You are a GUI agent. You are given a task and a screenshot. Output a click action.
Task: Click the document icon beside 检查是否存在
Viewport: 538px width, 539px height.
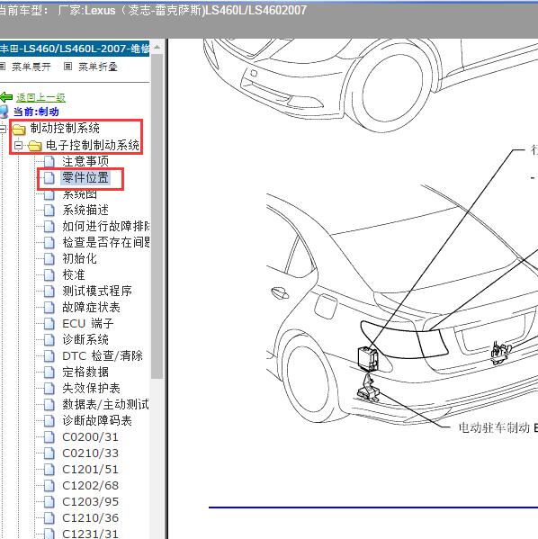[x=49, y=243]
